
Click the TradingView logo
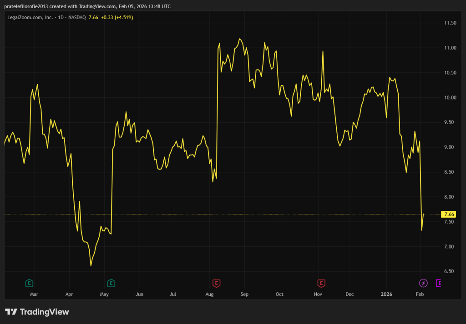pos(37,312)
